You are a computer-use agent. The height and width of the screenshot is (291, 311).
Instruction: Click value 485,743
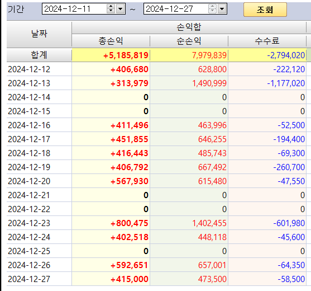(x=212, y=153)
